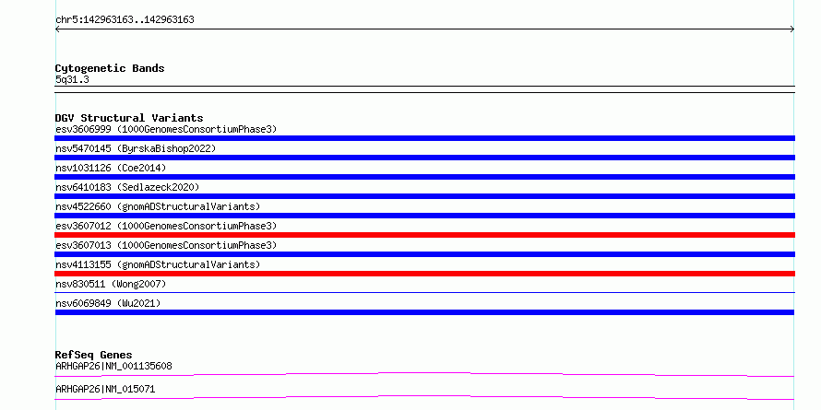
Task: Click the black cytogenetic band line
Action: click(424, 89)
